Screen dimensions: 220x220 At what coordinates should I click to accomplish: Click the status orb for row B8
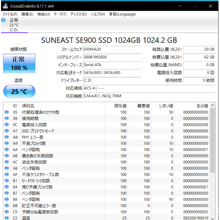(7, 199)
